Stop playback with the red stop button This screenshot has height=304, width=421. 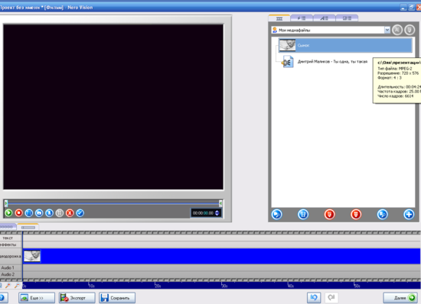click(x=19, y=213)
